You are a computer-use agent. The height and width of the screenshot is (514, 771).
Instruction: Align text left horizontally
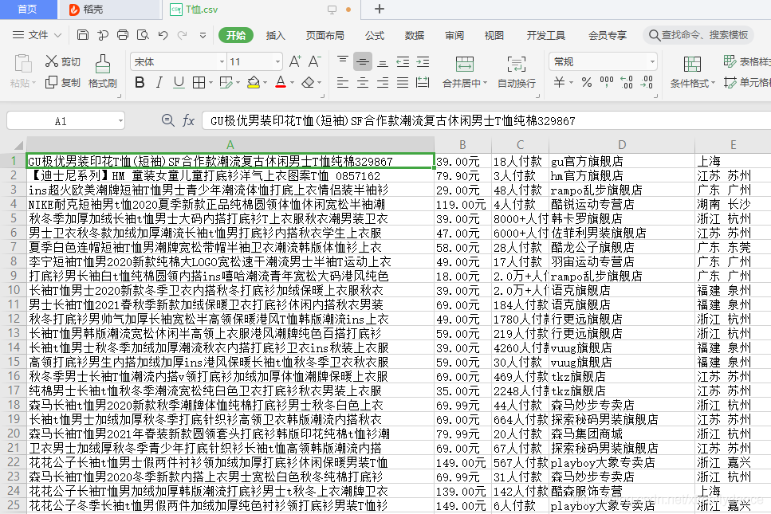pyautogui.click(x=343, y=82)
